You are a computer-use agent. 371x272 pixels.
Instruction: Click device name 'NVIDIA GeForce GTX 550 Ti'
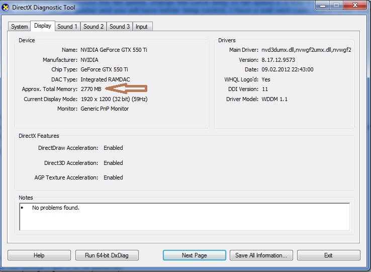114,50
